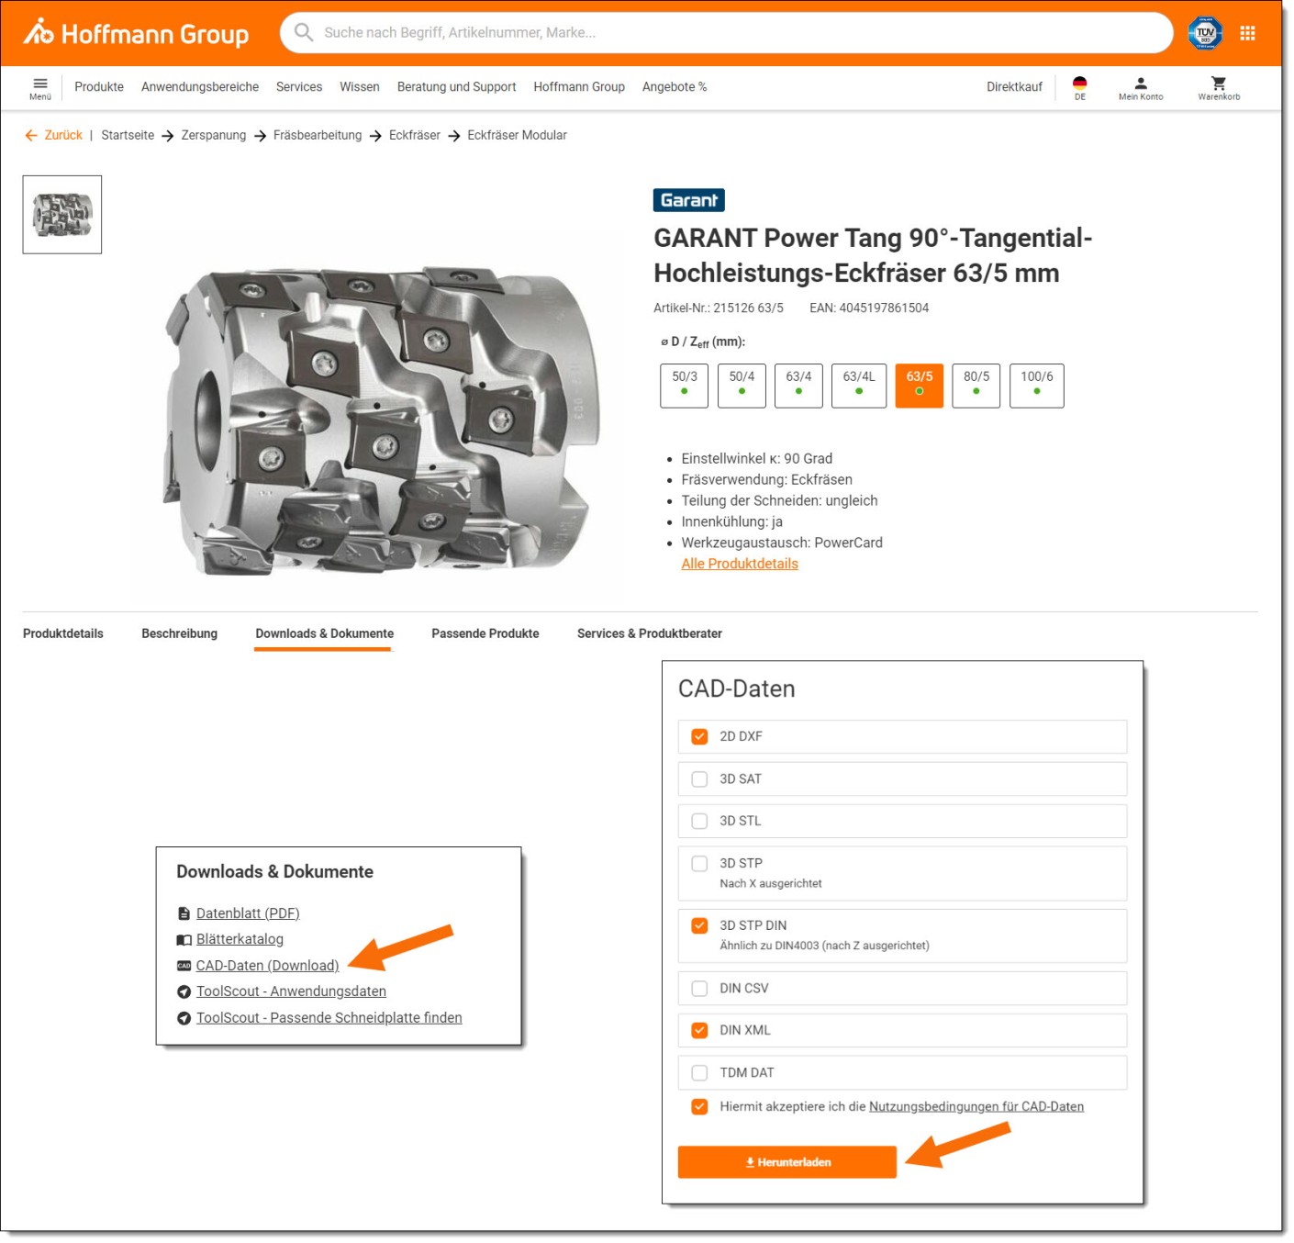
Task: Expand Beratung und Support menu
Action: 456,87
